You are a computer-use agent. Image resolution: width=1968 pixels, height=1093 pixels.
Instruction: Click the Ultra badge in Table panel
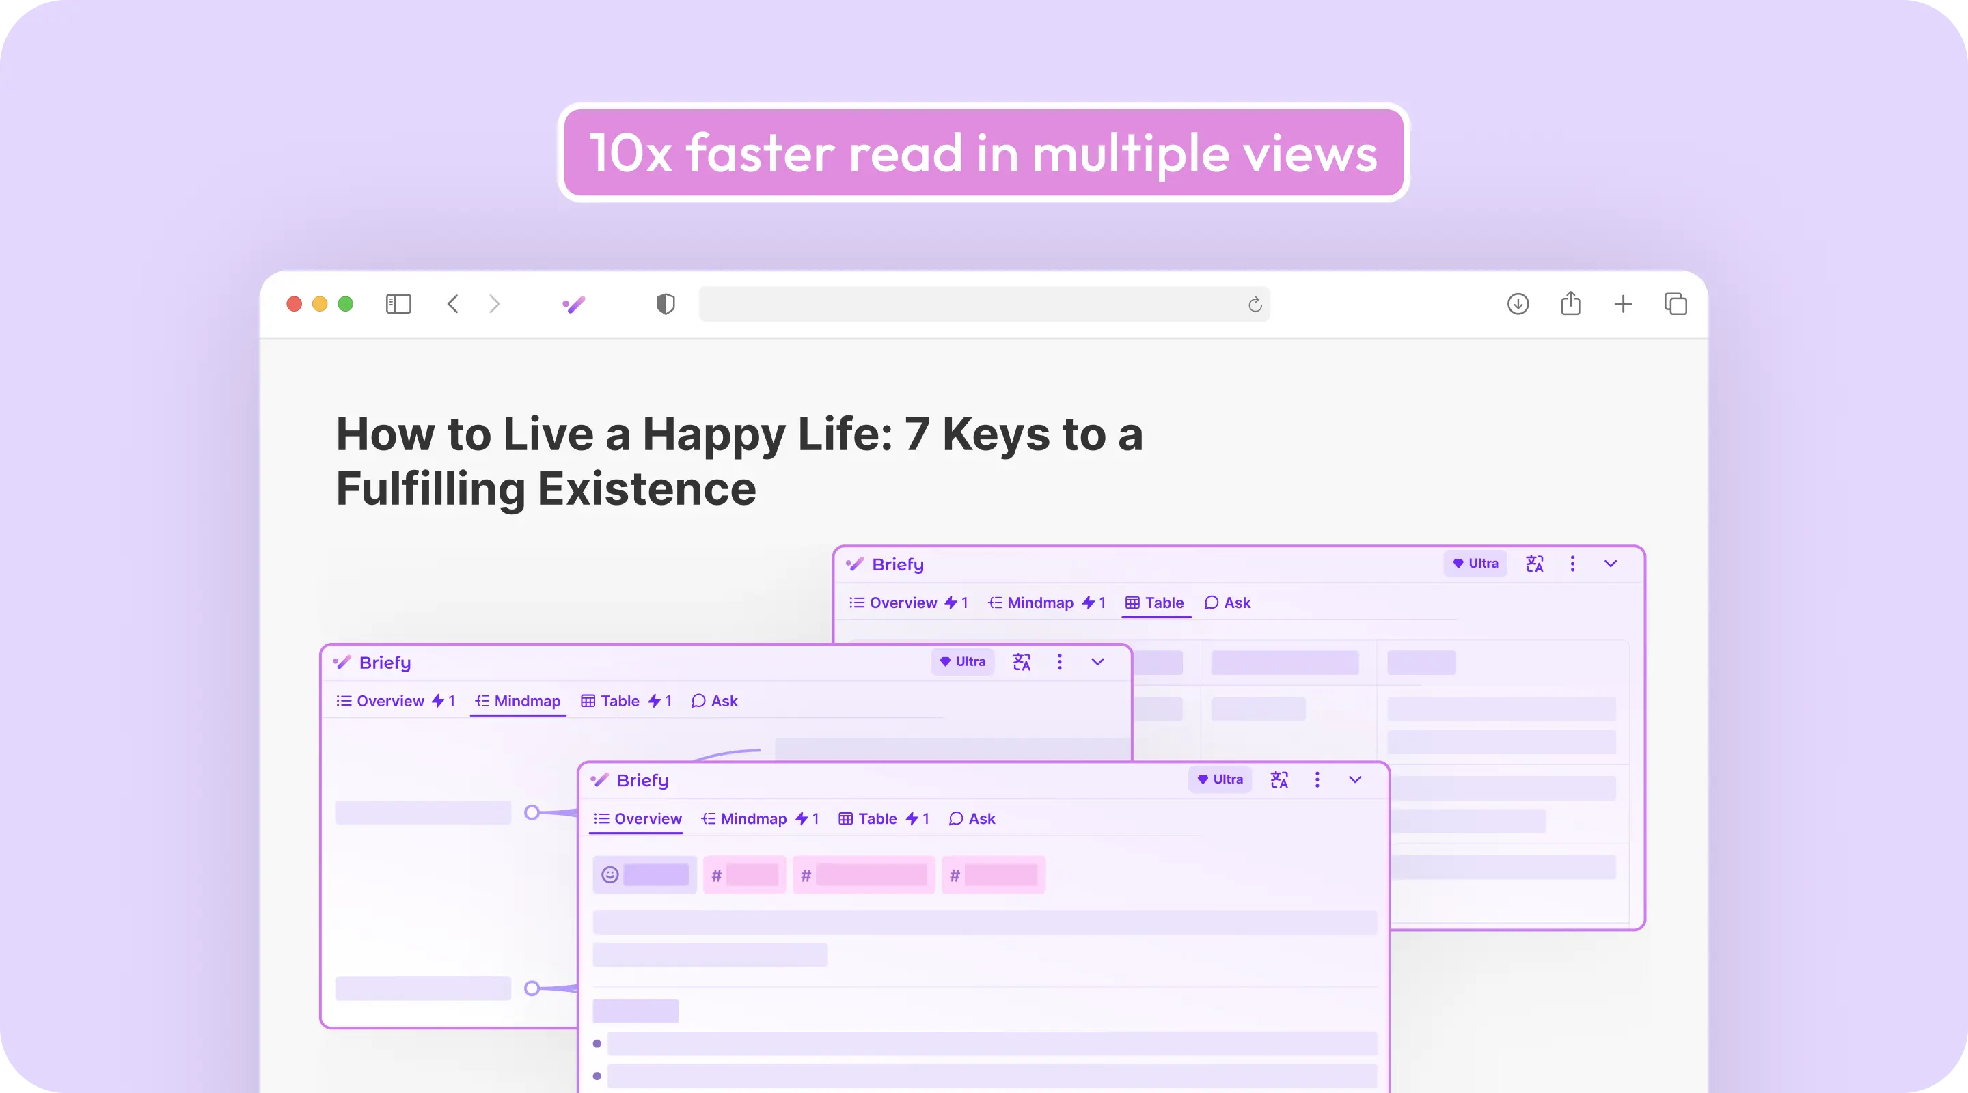[x=1475, y=564]
